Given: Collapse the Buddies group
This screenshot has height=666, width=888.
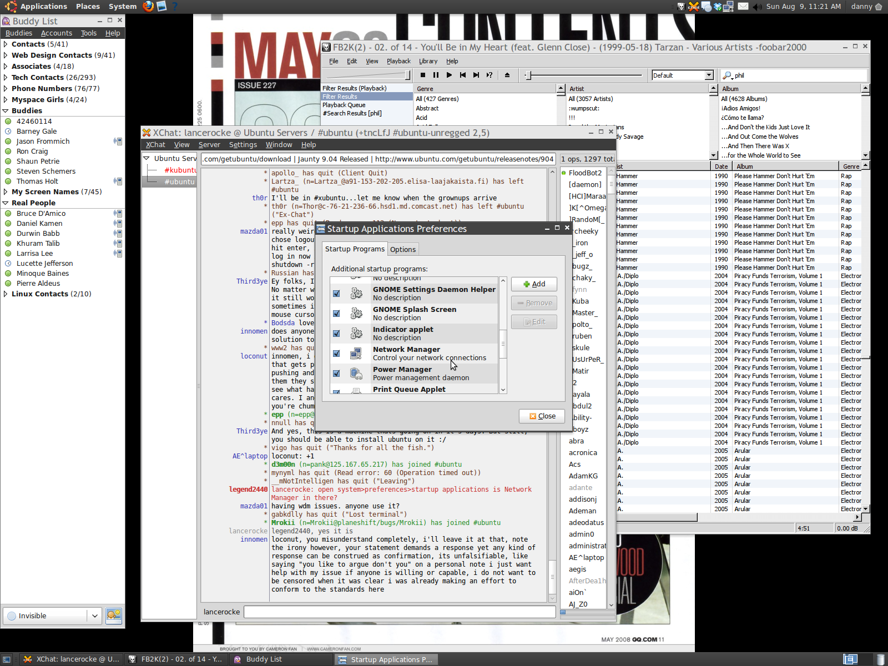Looking at the screenshot, I should 6,110.
